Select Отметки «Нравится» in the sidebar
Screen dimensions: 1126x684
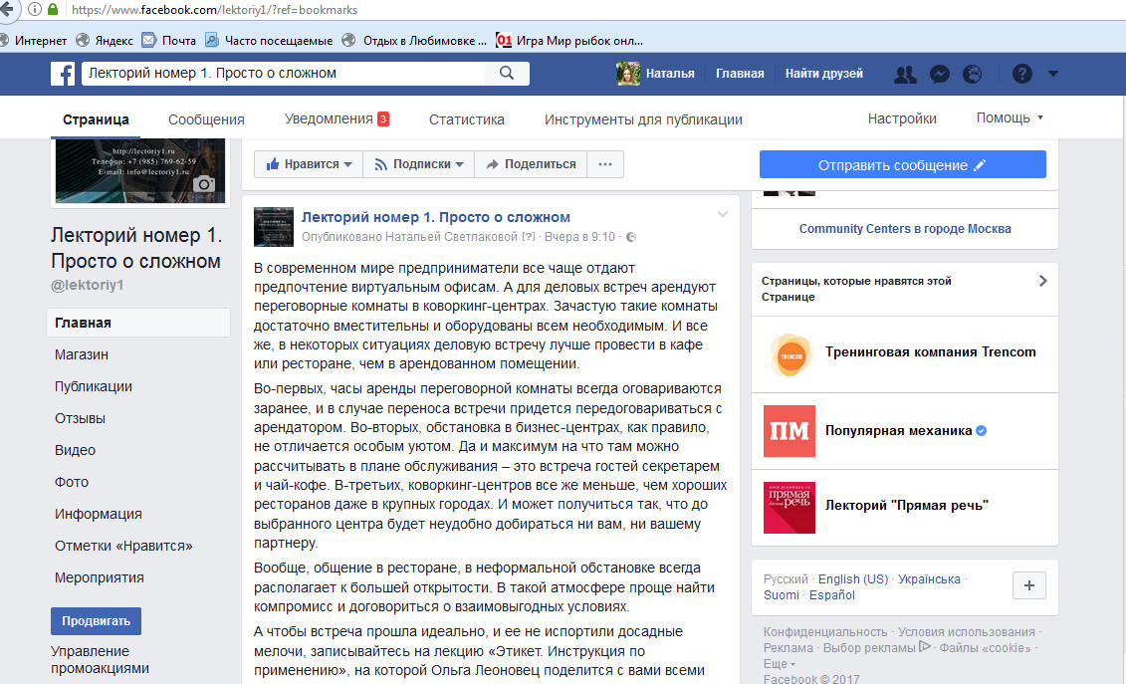click(123, 546)
